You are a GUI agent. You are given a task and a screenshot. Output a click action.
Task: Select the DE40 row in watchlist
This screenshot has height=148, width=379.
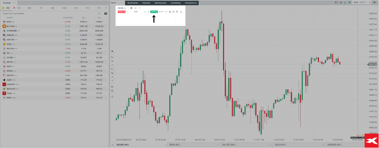point(55,22)
